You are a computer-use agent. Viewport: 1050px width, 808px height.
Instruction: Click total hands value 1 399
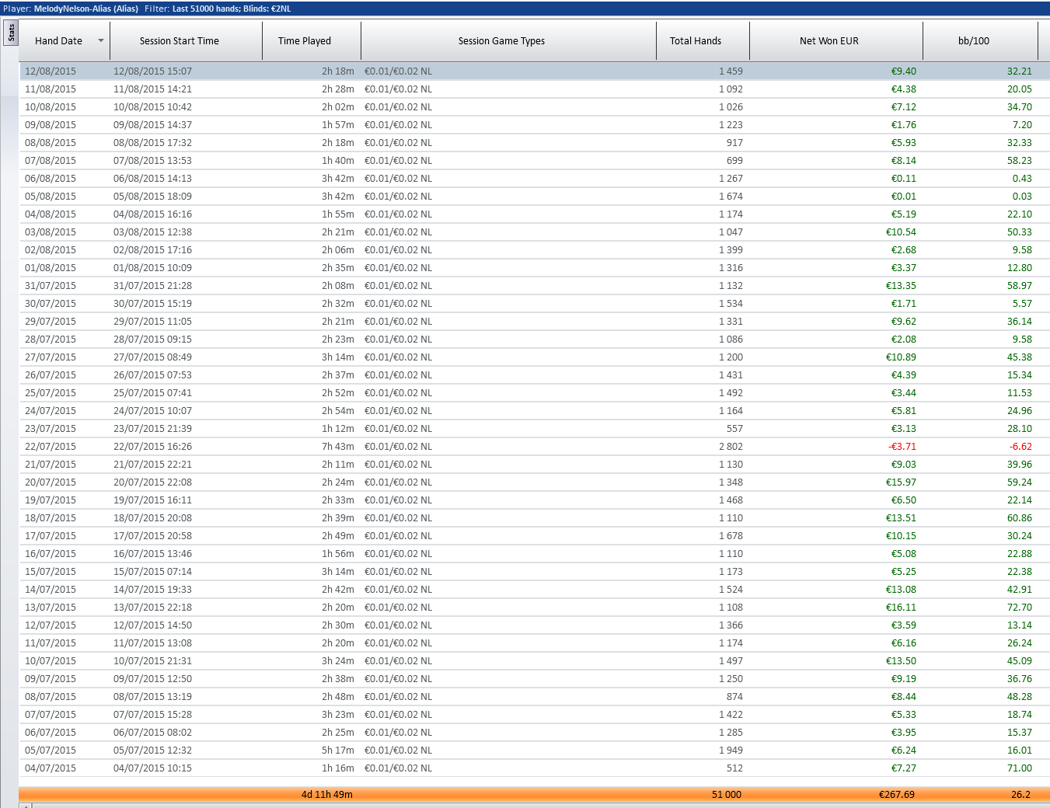[x=731, y=250]
